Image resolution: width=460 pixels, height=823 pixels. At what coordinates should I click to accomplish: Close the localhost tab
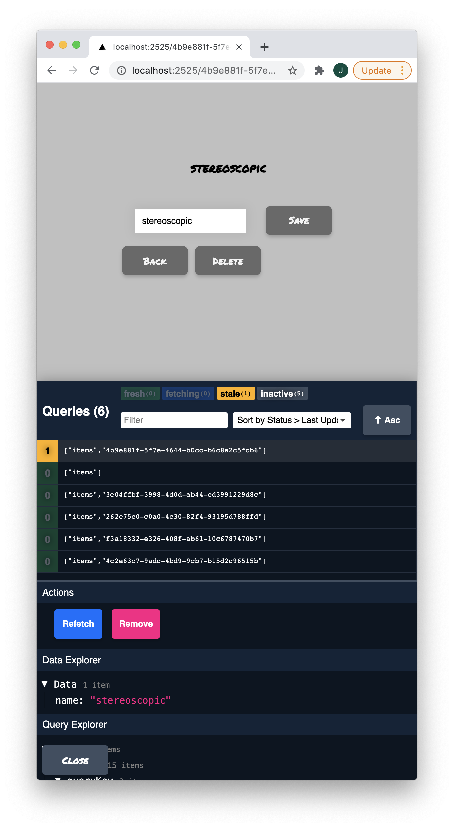(x=239, y=47)
